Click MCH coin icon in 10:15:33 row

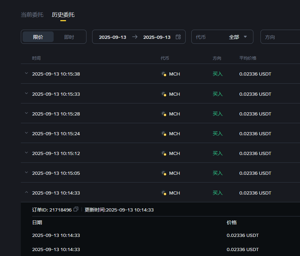164,94
